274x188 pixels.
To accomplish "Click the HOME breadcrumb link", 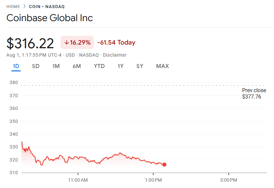I will tap(13, 7).
